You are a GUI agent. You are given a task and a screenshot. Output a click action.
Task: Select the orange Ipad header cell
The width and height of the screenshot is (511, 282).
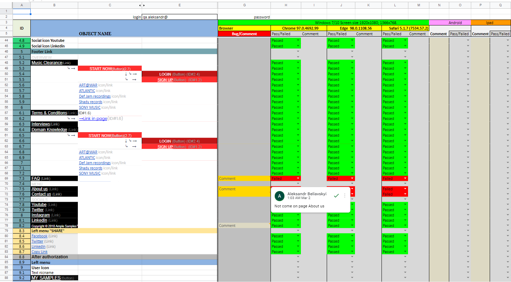pos(491,23)
